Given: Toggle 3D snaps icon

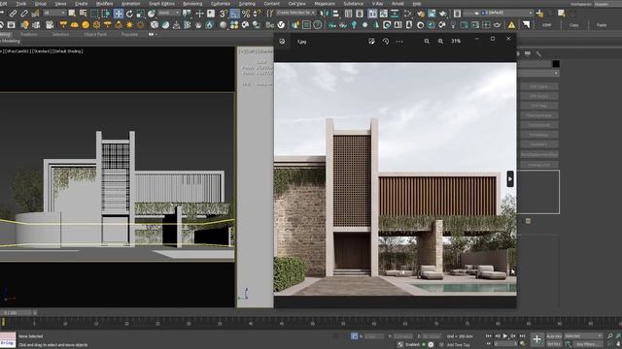Looking at the screenshot, I should tap(224, 14).
